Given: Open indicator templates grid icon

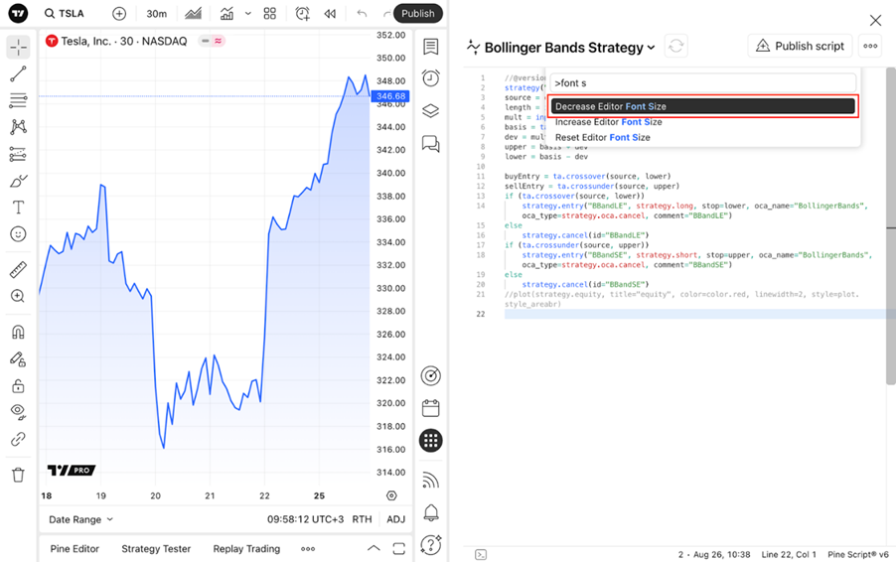Looking at the screenshot, I should 270,13.
